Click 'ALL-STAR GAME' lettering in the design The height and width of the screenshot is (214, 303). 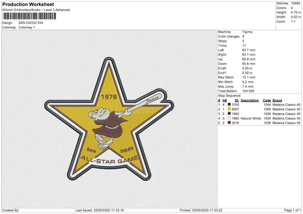click(110, 160)
